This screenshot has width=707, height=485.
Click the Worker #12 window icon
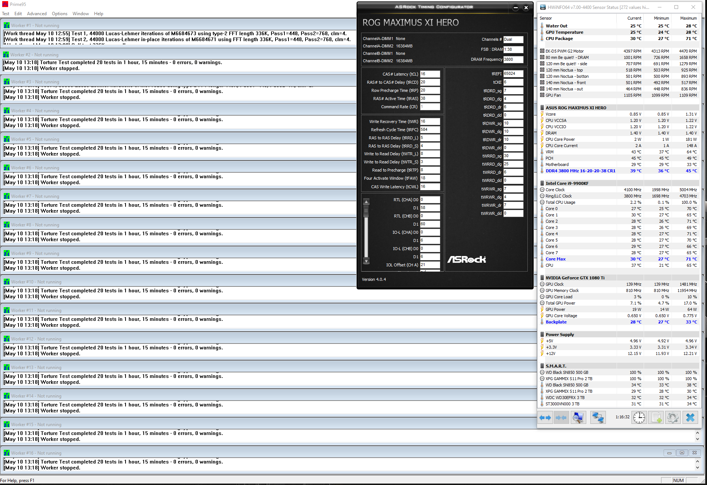[7, 339]
